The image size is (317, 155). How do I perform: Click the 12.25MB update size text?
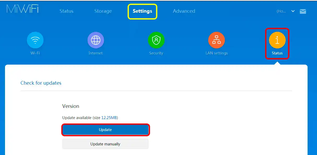pyautogui.click(x=109, y=118)
